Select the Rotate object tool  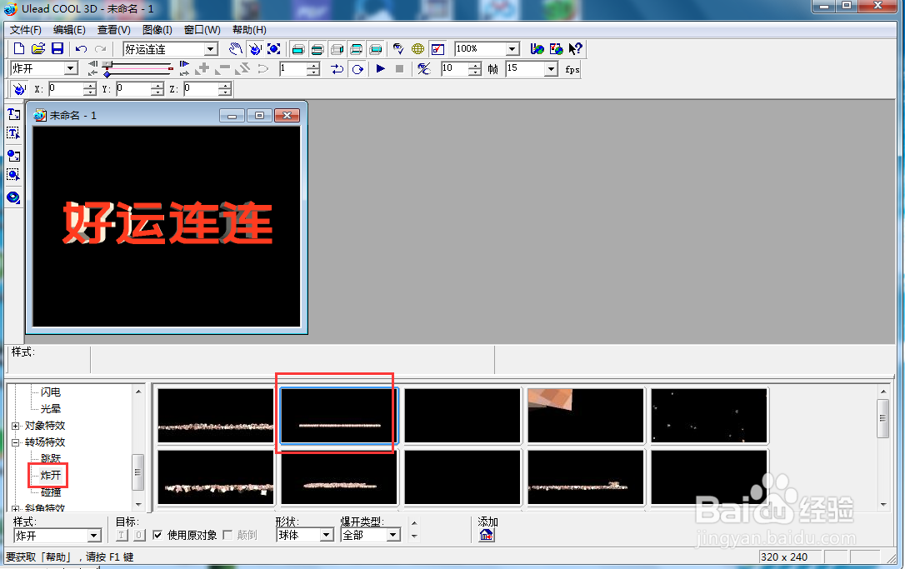[254, 49]
